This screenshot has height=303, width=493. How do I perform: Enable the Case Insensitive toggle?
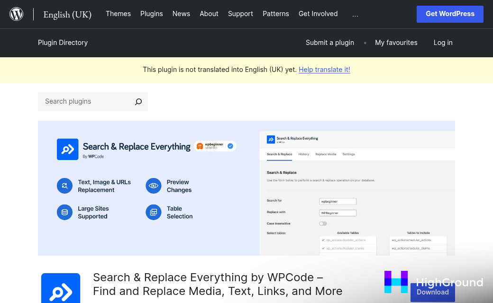[x=323, y=223]
